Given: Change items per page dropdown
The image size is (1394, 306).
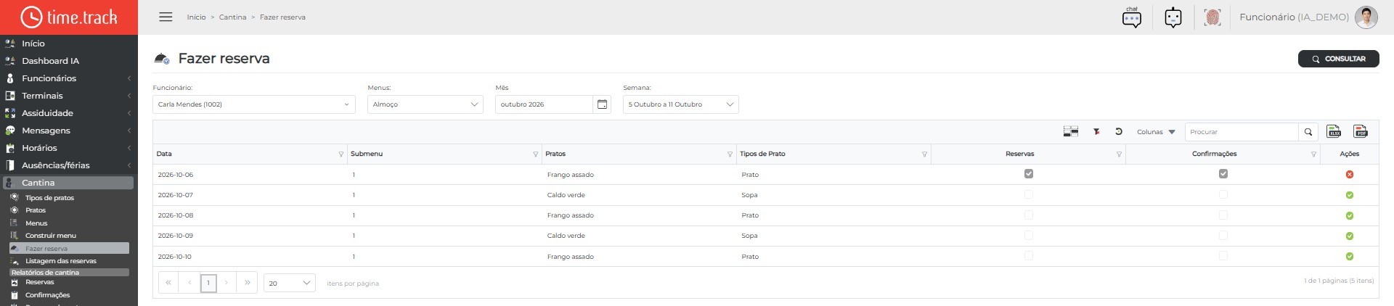Looking at the screenshot, I should (289, 283).
